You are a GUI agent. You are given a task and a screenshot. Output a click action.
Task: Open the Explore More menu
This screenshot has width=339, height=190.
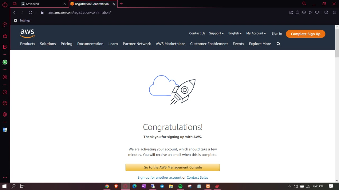[260, 44]
